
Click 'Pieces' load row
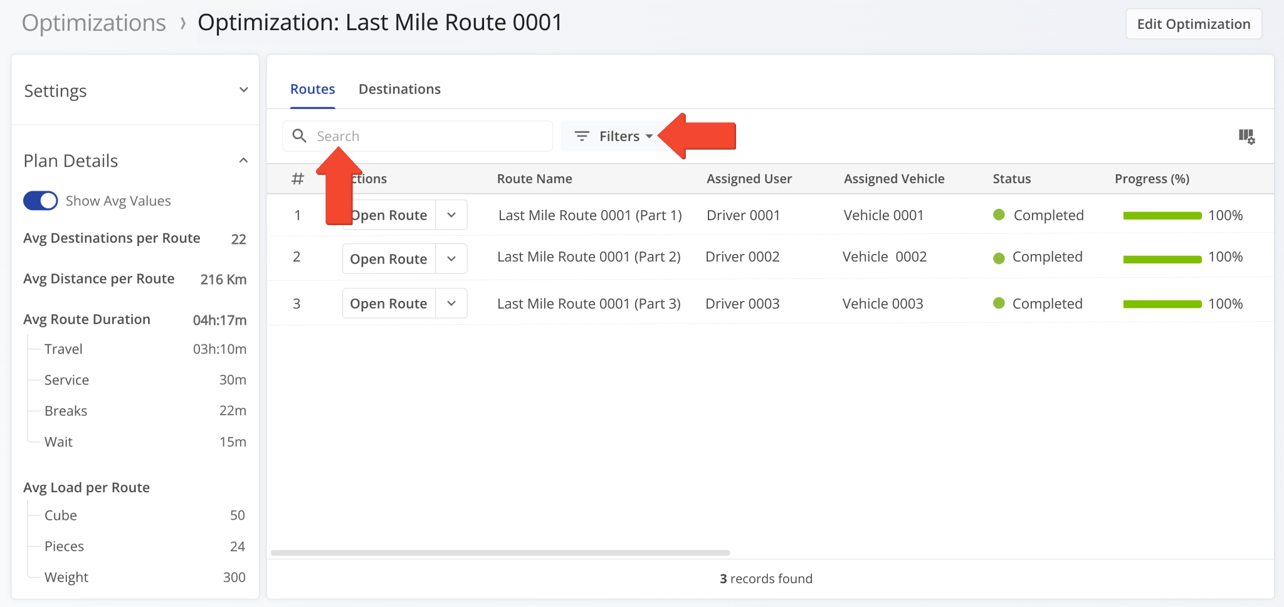(145, 546)
